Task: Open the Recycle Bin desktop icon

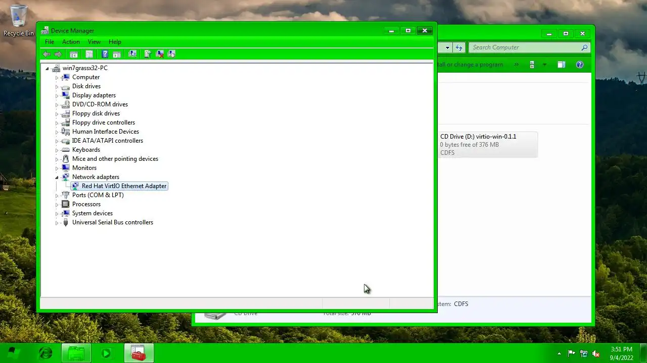Action: coord(19,20)
